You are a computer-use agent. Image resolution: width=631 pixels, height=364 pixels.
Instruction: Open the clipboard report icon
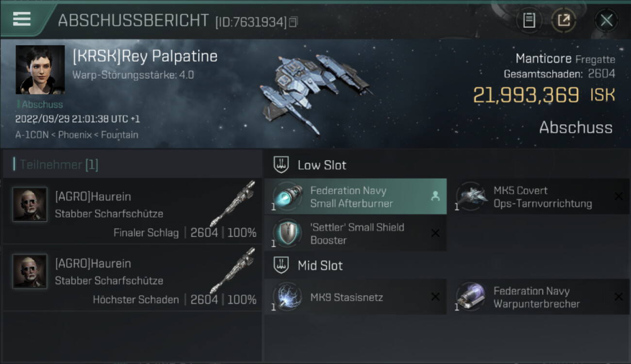[529, 20]
